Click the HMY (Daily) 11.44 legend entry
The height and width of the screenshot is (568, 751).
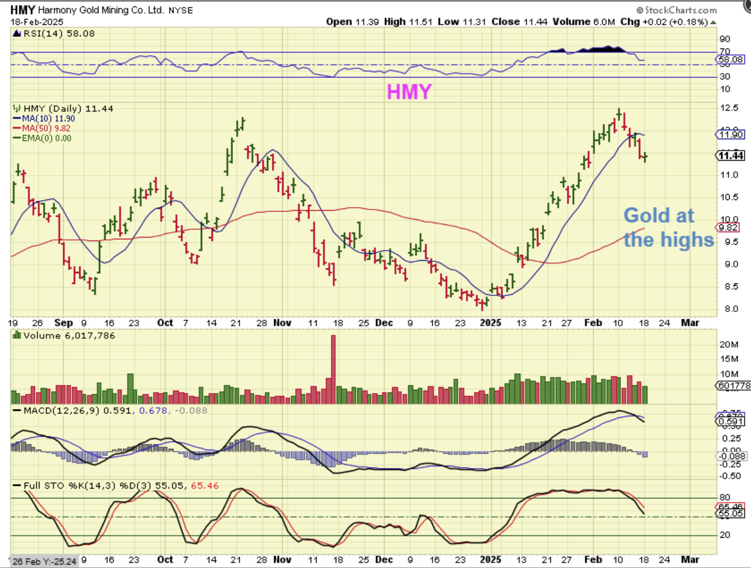(69, 108)
